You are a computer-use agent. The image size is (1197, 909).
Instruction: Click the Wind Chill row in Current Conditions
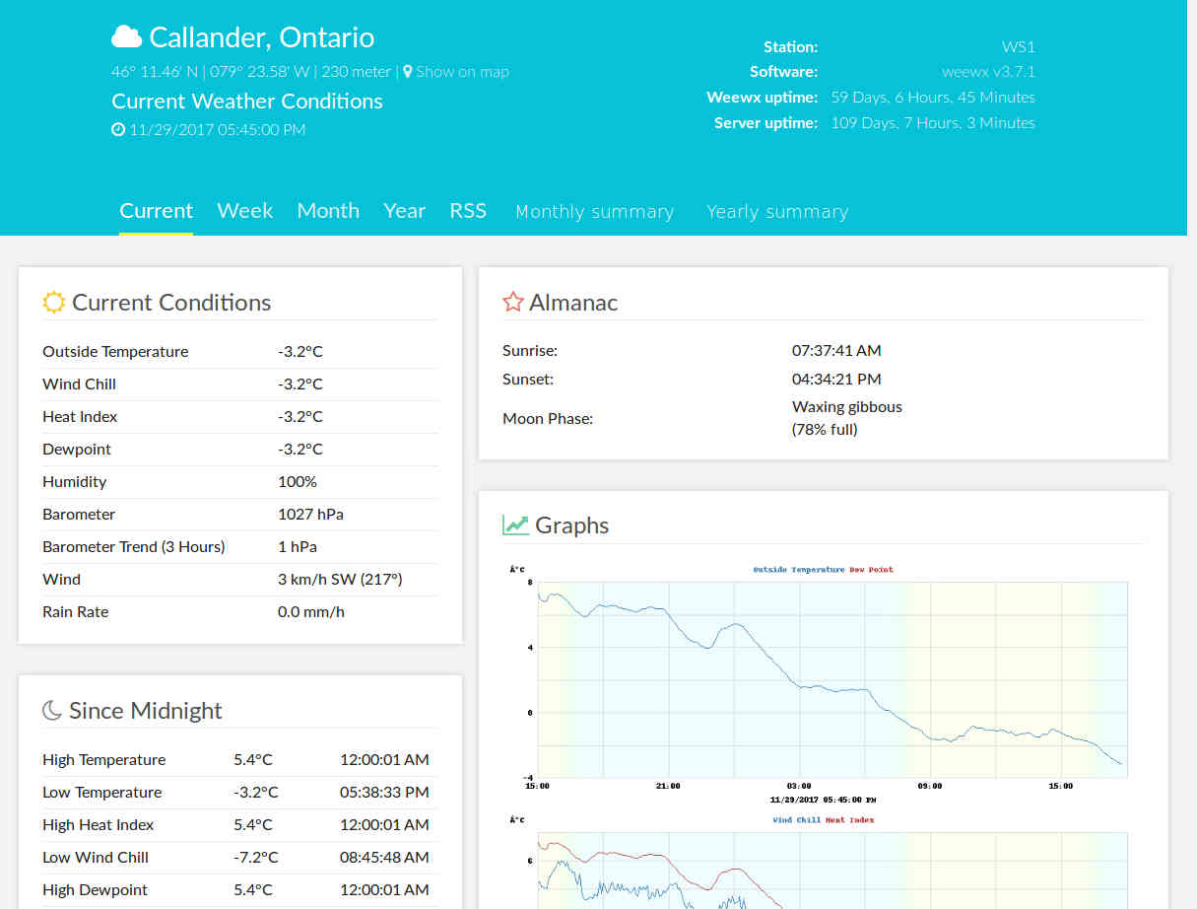(239, 385)
